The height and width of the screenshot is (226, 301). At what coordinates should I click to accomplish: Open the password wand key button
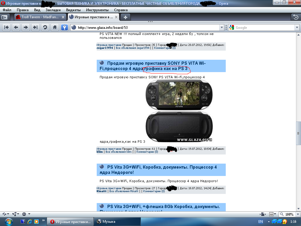(x=64, y=27)
